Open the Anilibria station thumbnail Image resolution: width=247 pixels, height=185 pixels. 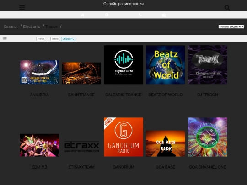point(39,72)
